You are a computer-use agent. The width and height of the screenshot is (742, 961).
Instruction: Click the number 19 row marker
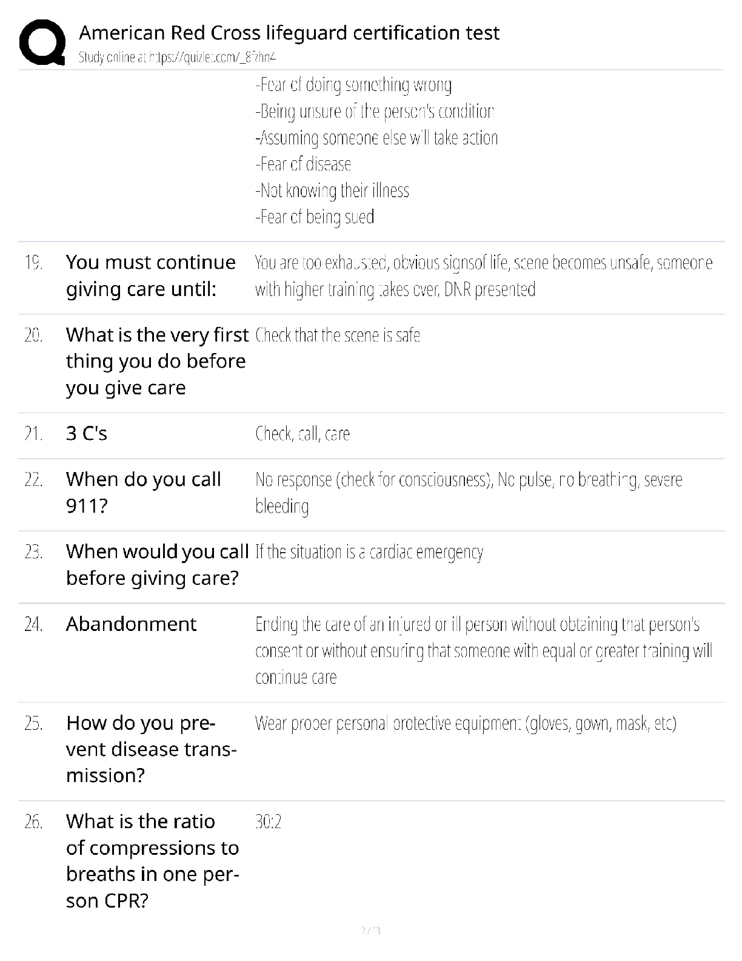pyautogui.click(x=33, y=263)
